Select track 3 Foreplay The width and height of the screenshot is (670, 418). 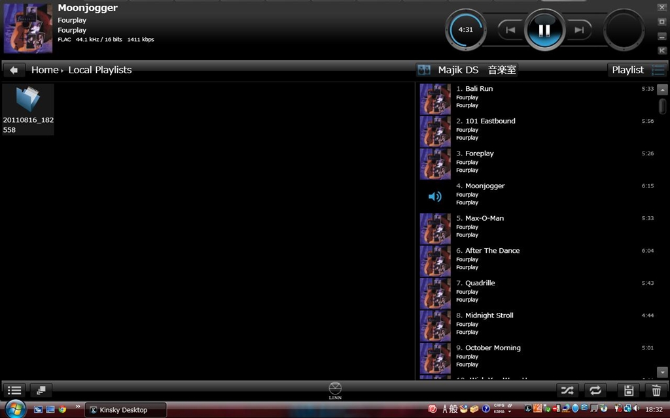[x=538, y=163]
